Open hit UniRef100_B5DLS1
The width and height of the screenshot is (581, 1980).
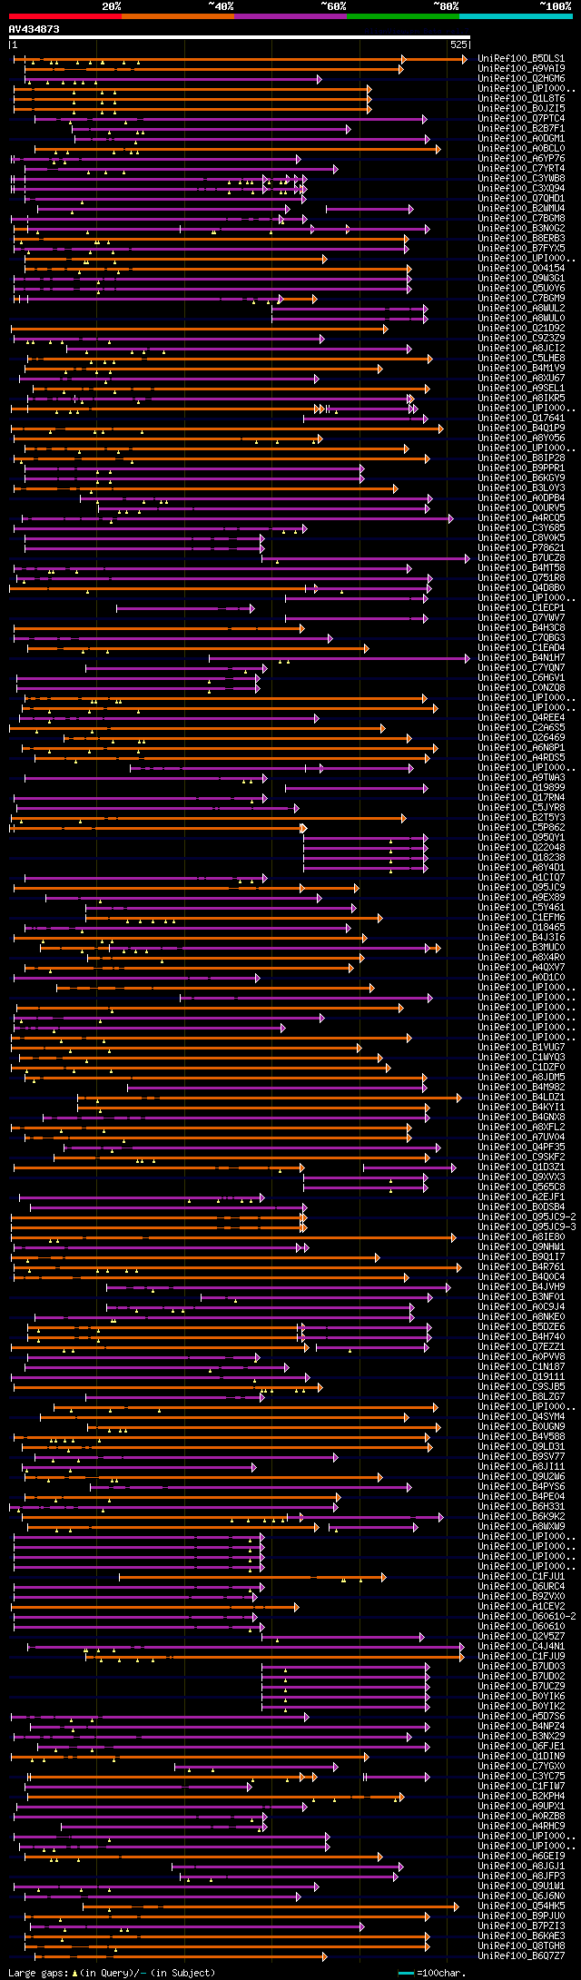(x=521, y=59)
